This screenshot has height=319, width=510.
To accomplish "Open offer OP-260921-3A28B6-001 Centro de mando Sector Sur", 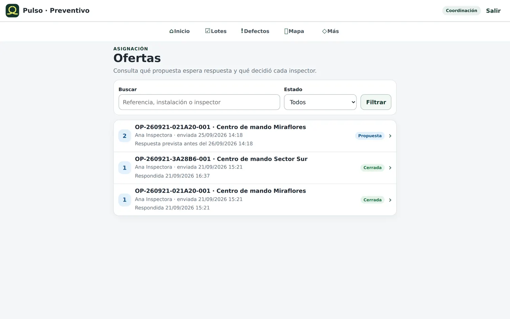I will (255, 168).
